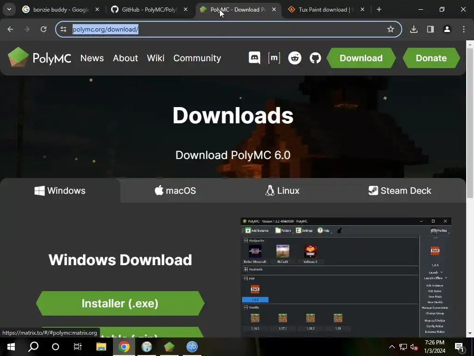Click Chrome icon on taskbar
This screenshot has height=356, width=474.
(x=124, y=346)
